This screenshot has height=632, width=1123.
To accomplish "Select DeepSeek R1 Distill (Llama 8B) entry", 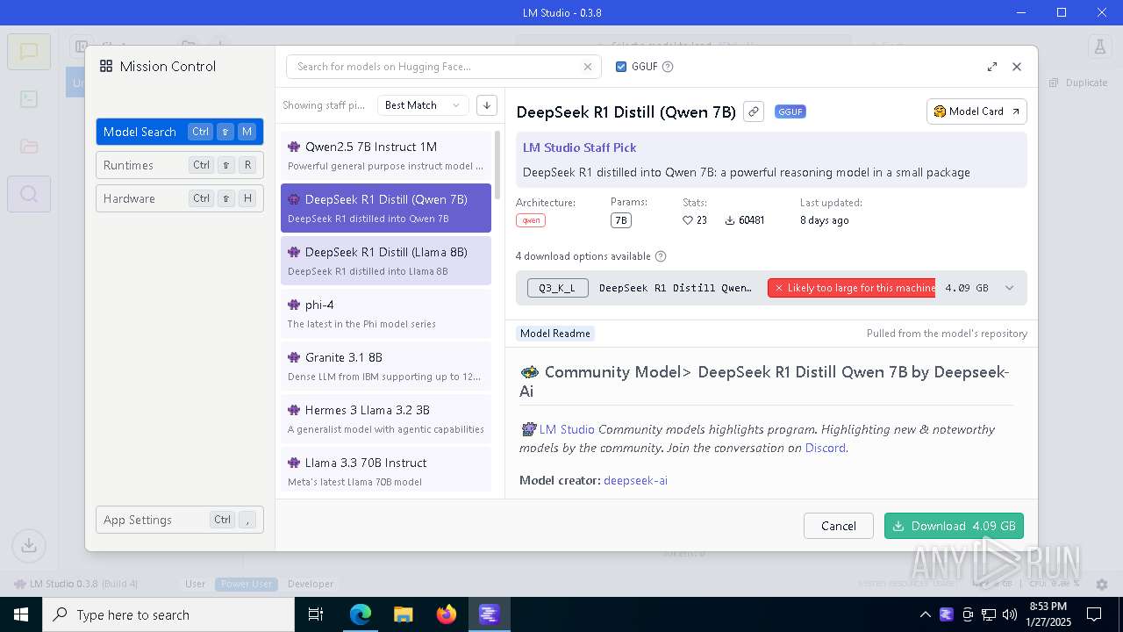I will 386,261.
